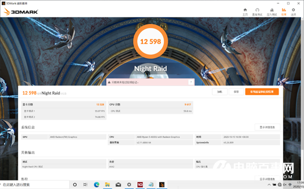
Task: Select the orange results (结果) tab
Action: [284, 12]
